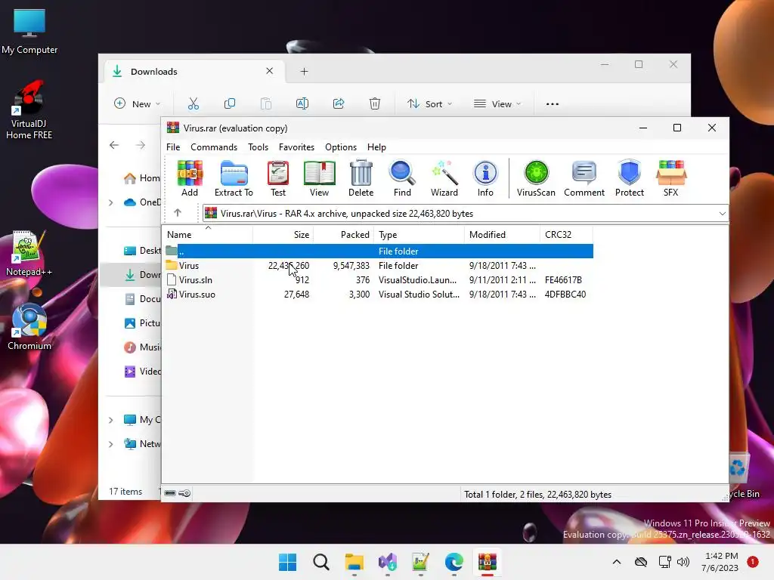Click the Rename icon in Downloads window
Image resolution: width=774 pixels, height=580 pixels.
point(302,103)
